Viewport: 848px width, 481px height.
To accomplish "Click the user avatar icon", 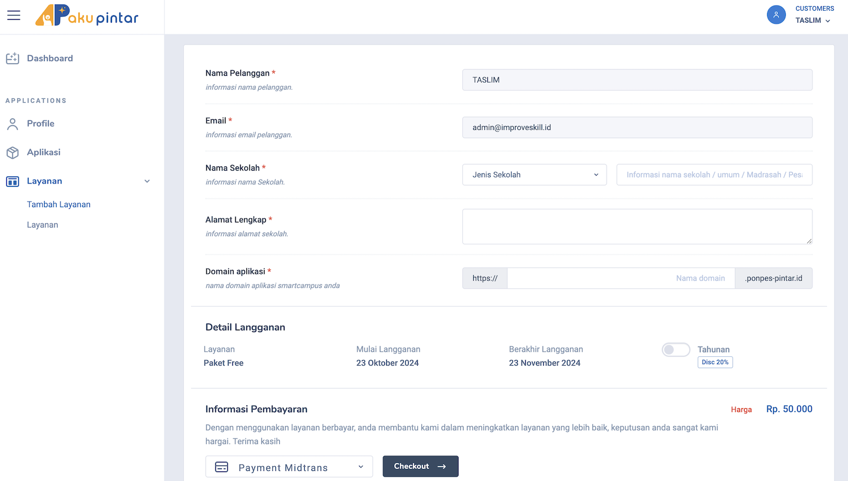I will point(776,15).
